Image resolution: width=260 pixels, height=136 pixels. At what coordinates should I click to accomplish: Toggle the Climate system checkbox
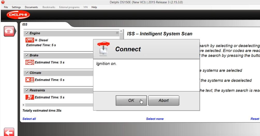pyautogui.click(x=27, y=73)
